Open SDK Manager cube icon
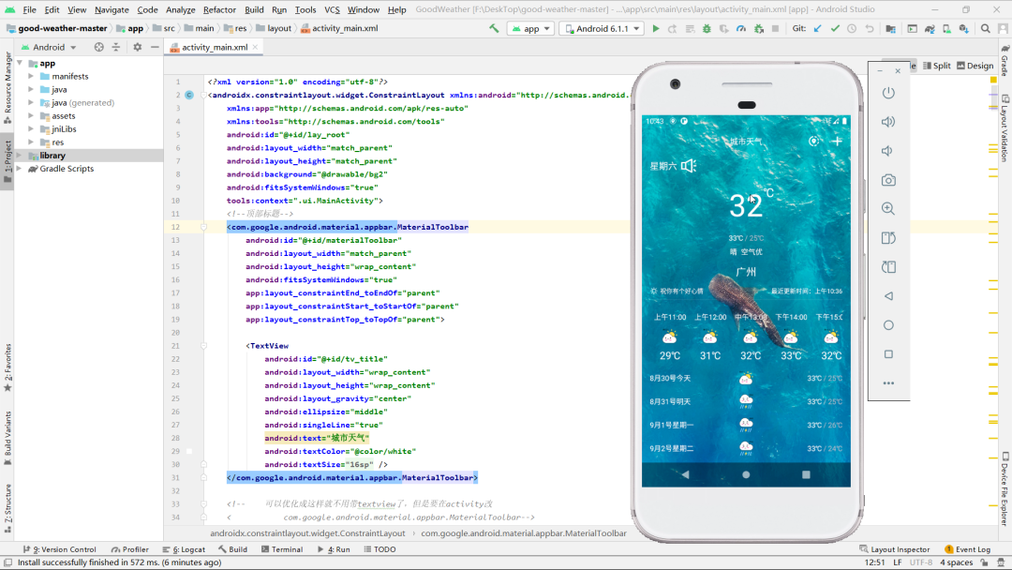 [963, 28]
